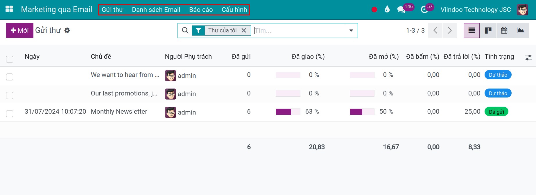536x195 pixels.
Task: Create a new mailing with the Mới button
Action: tap(20, 30)
